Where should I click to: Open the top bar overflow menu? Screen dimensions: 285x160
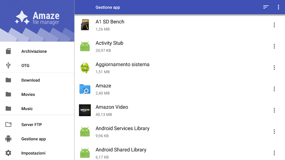click(278, 7)
